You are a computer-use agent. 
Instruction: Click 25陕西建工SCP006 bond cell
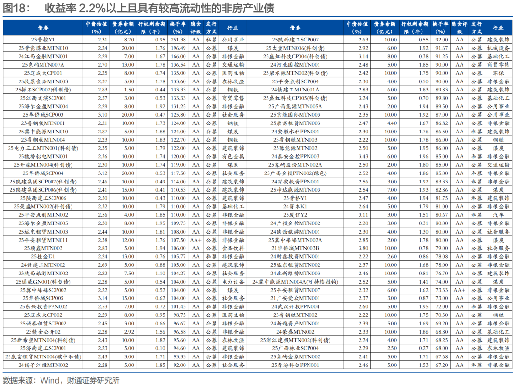pyautogui.click(x=43, y=198)
